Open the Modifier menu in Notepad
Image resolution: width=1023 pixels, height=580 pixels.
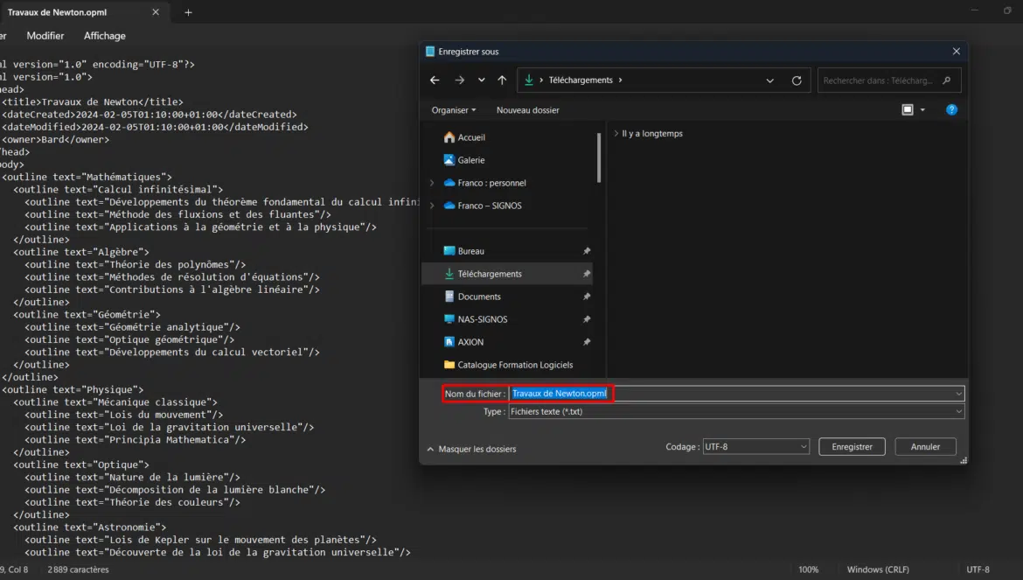point(45,36)
